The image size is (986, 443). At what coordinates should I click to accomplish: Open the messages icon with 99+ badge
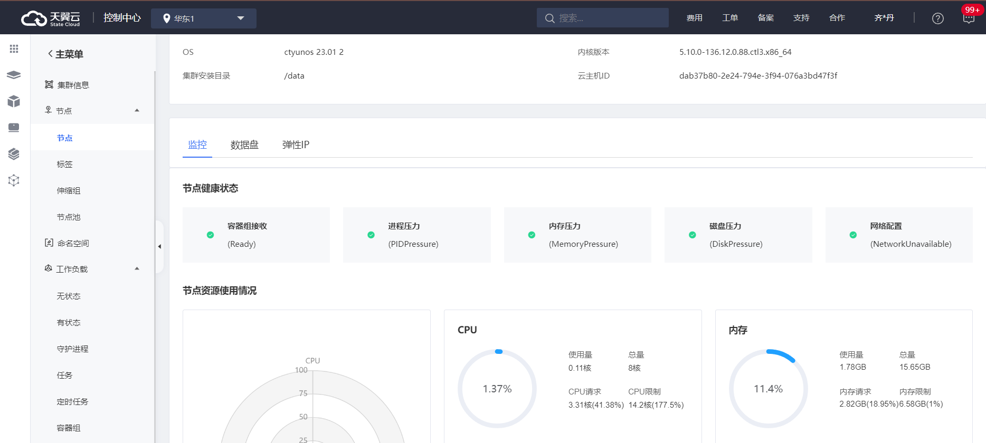coord(969,18)
